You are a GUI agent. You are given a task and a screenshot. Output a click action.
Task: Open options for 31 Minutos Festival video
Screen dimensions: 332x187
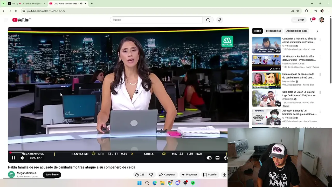(320, 57)
